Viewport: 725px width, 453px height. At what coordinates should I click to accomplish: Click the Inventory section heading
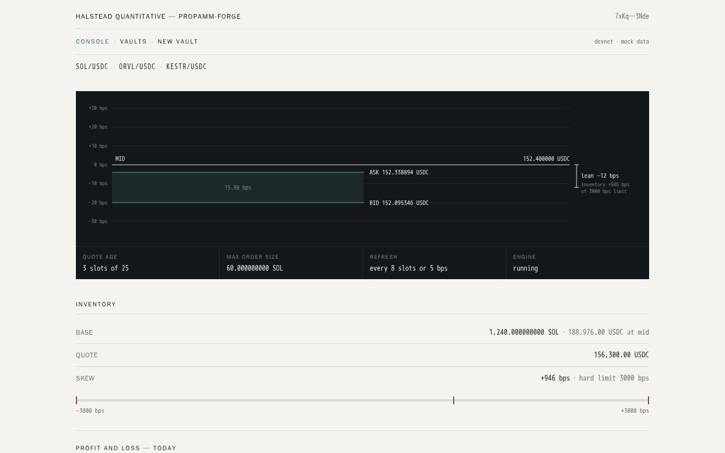click(96, 305)
